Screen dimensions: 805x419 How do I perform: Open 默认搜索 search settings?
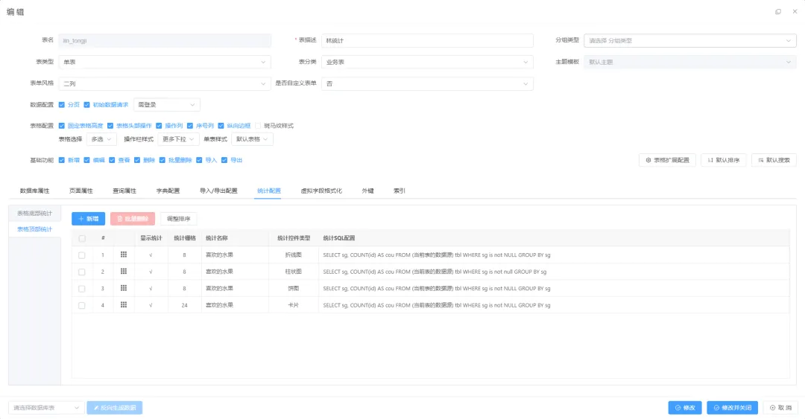(774, 160)
